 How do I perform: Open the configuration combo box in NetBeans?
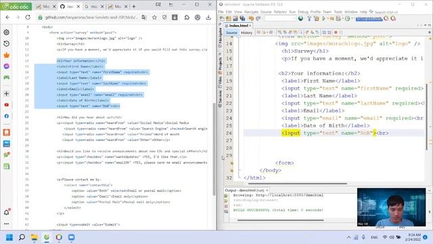click(280, 18)
